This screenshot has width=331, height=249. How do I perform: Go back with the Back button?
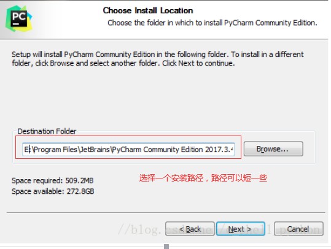click(x=190, y=229)
